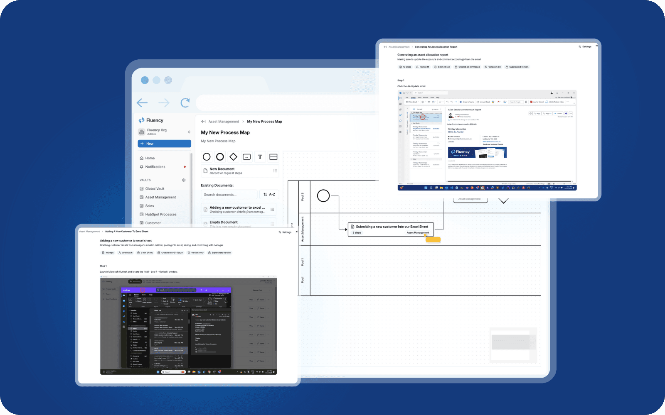The height and width of the screenshot is (415, 665).
Task: Open Settings in the excel sheet window
Action: 285,232
